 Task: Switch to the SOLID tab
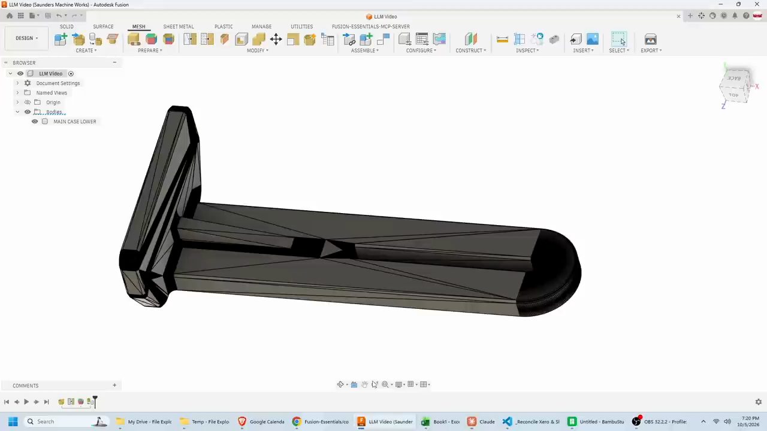click(x=67, y=26)
